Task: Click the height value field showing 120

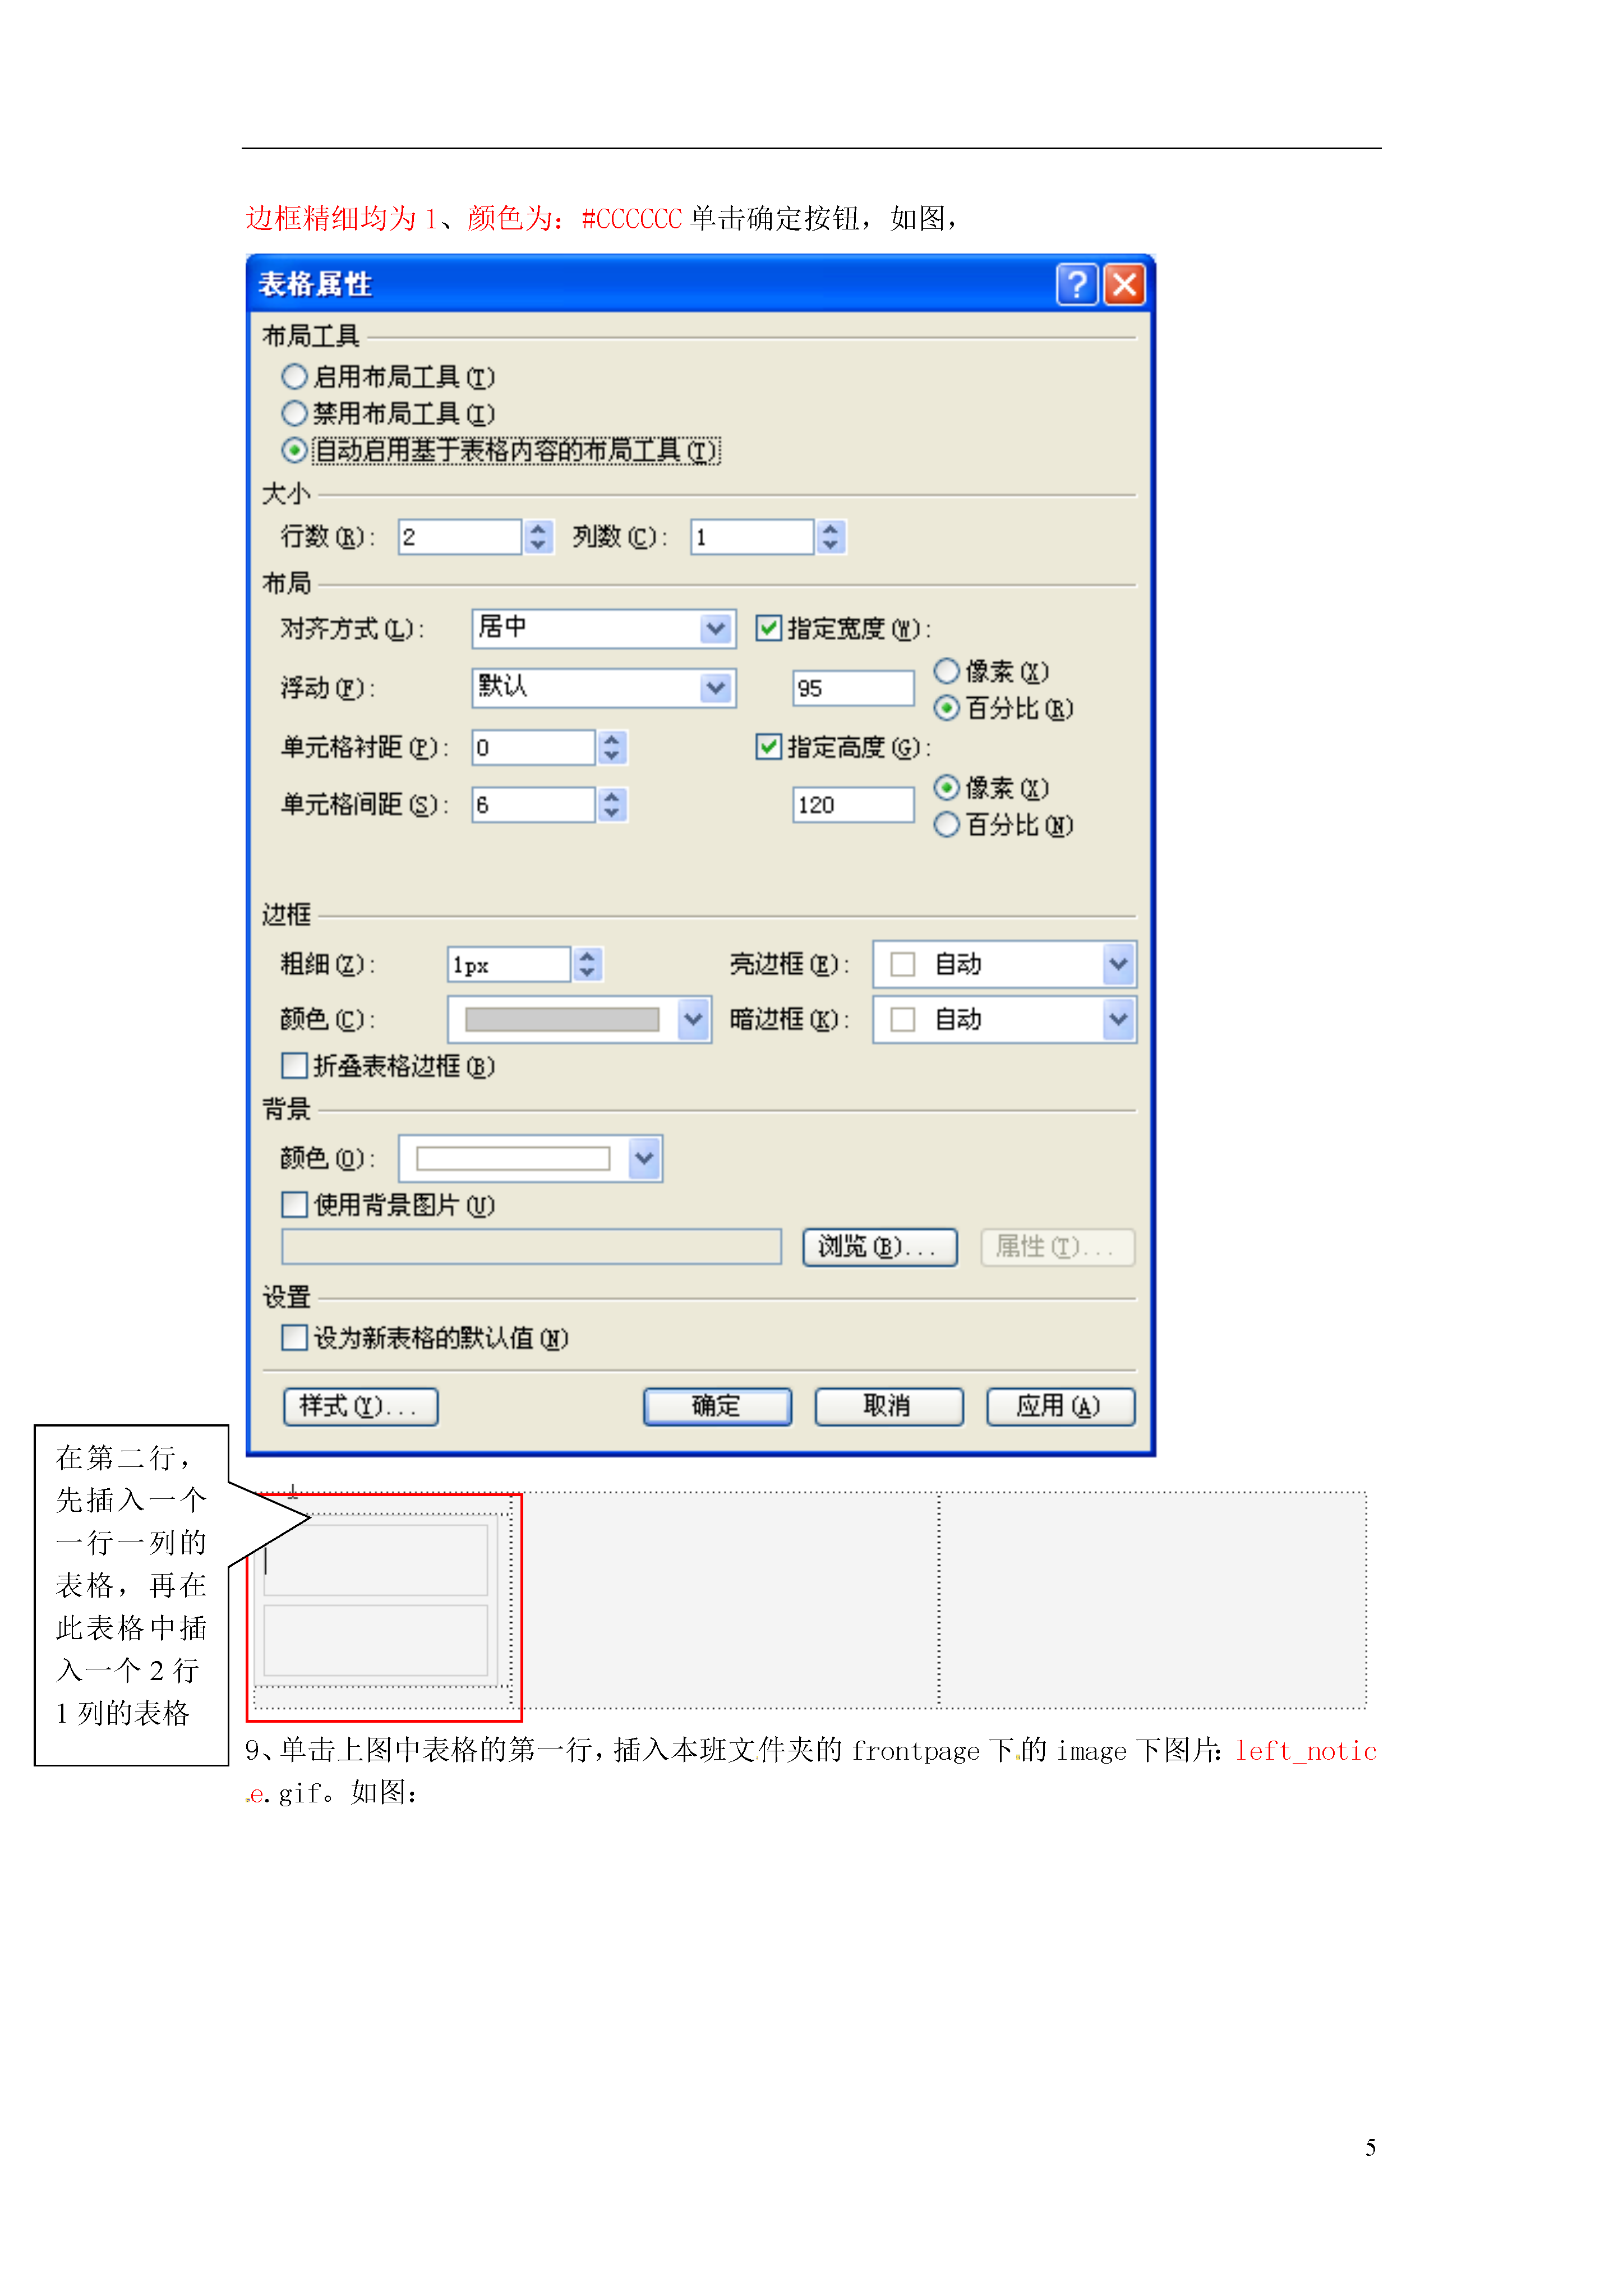Action: click(853, 805)
